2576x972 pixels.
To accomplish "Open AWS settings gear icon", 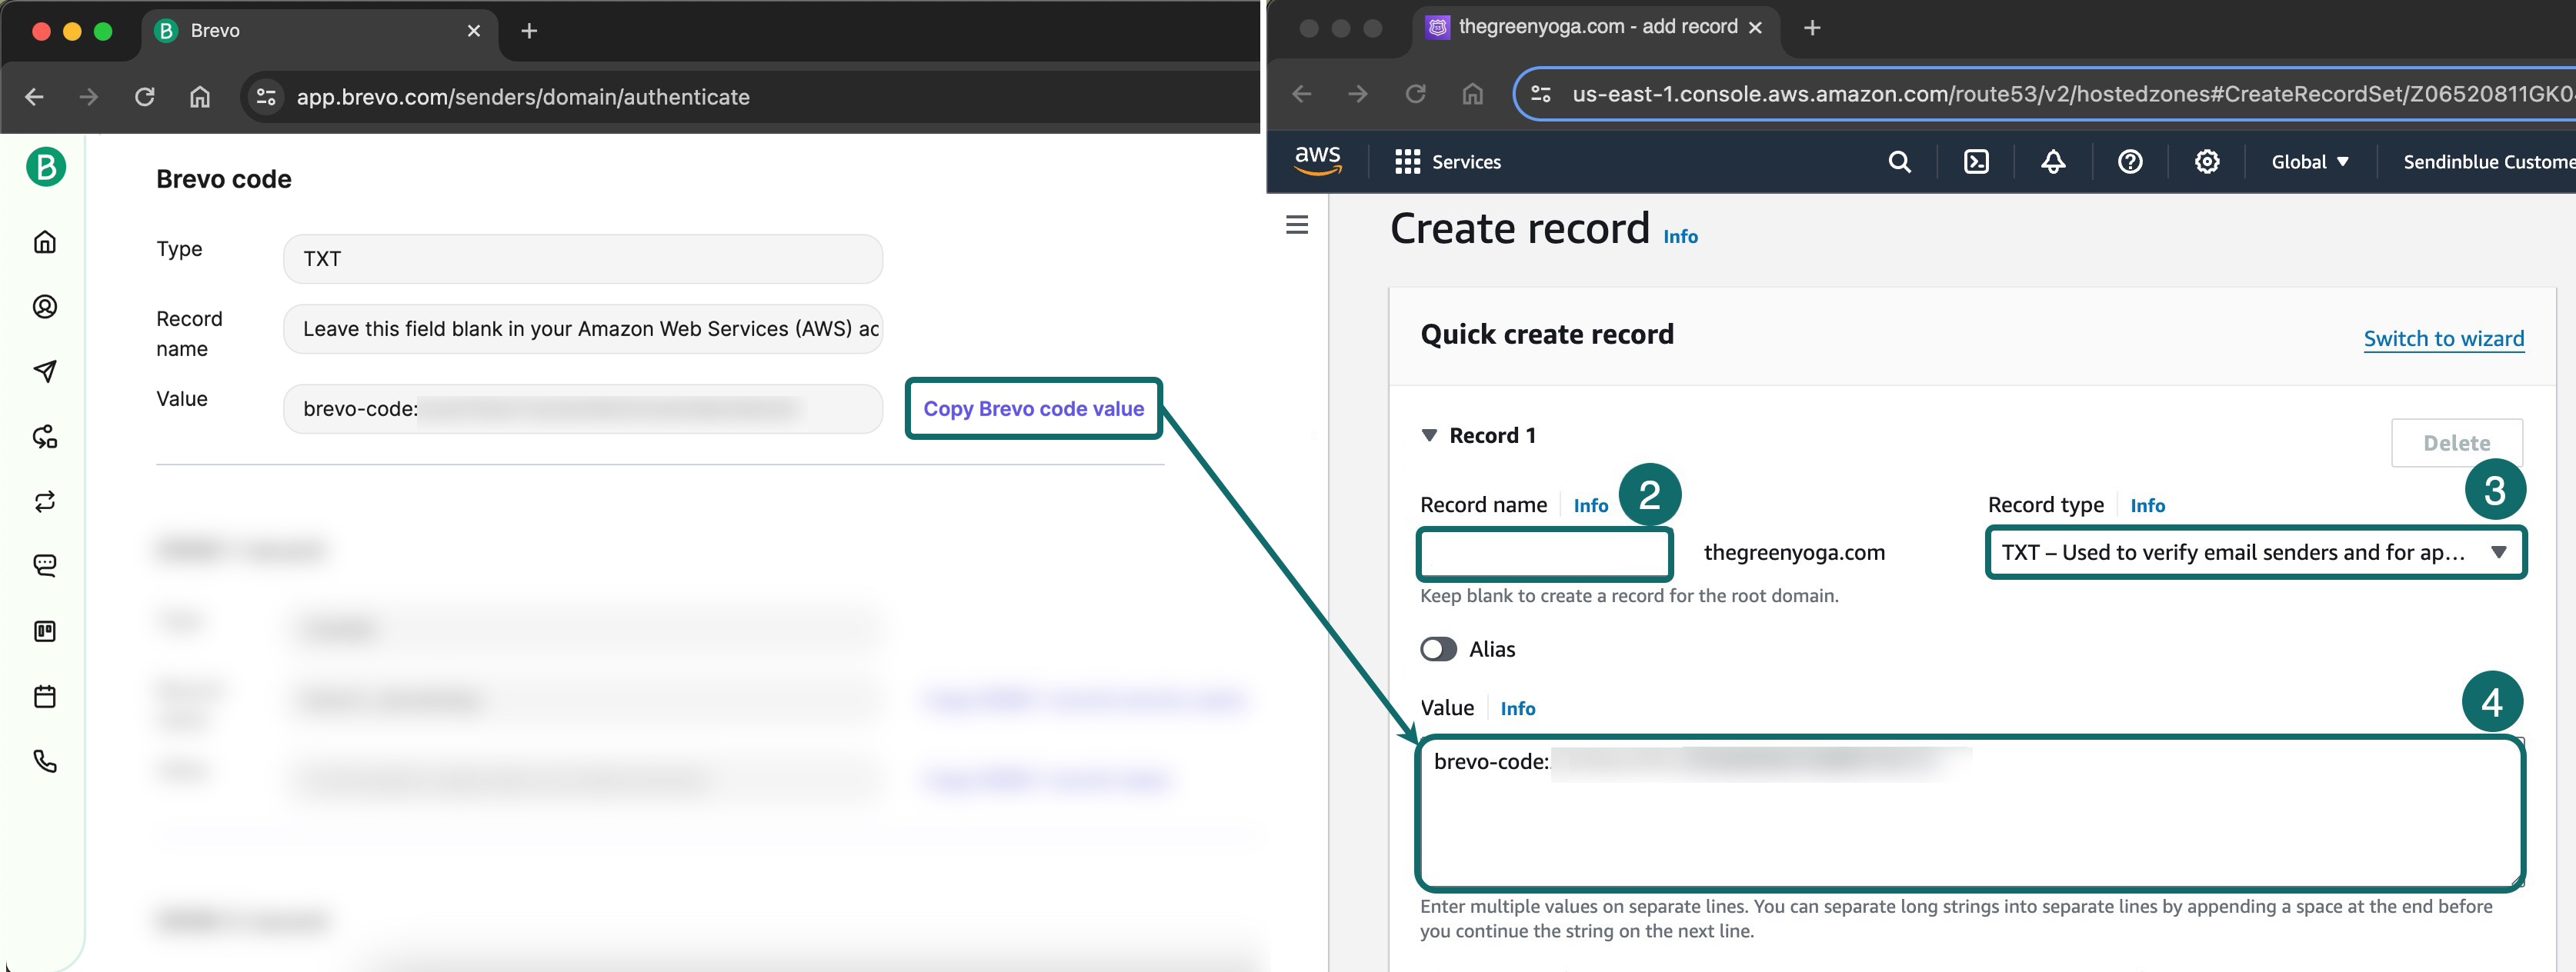I will (2207, 161).
